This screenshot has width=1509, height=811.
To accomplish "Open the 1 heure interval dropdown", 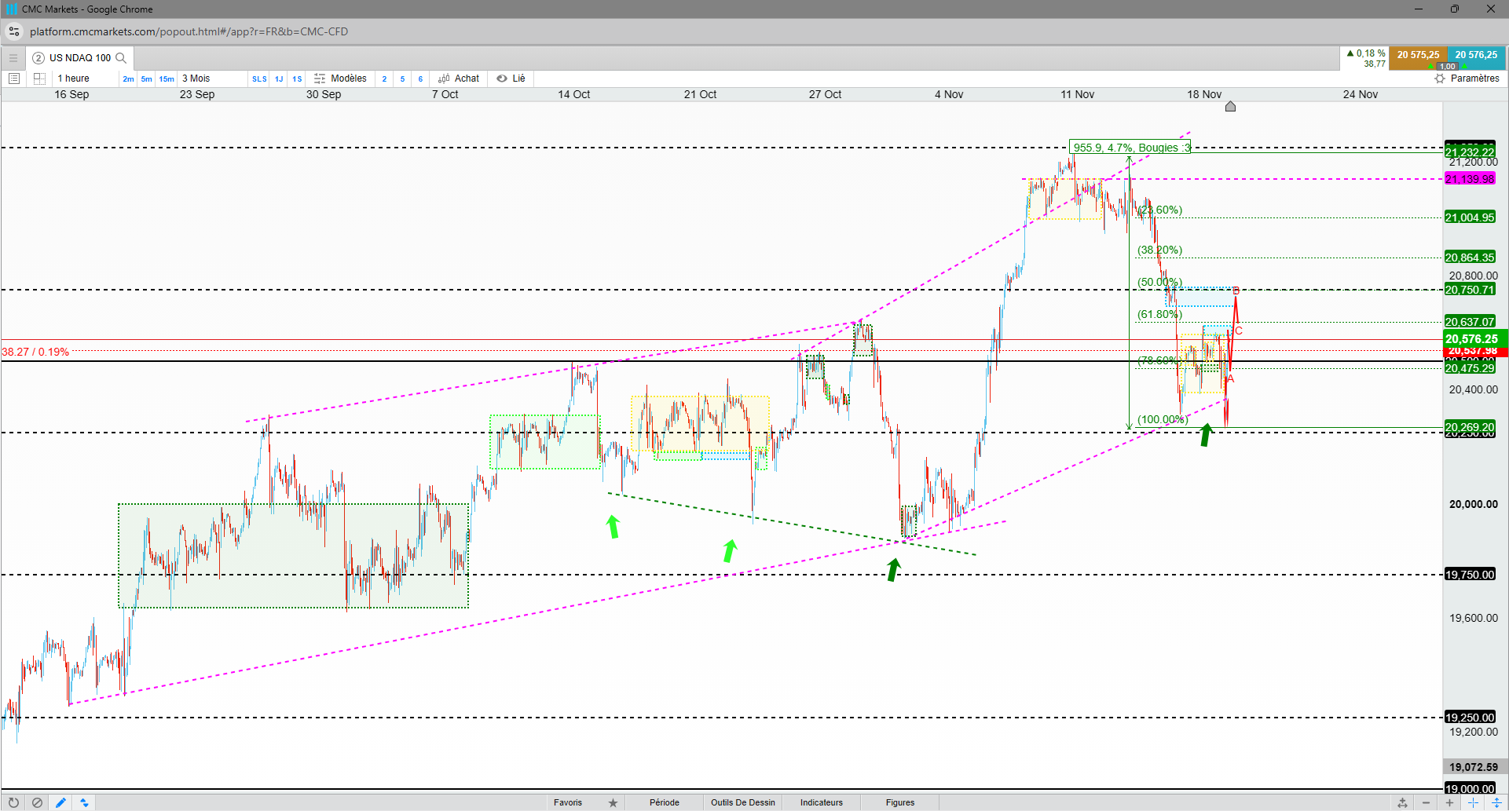I will click(x=85, y=79).
